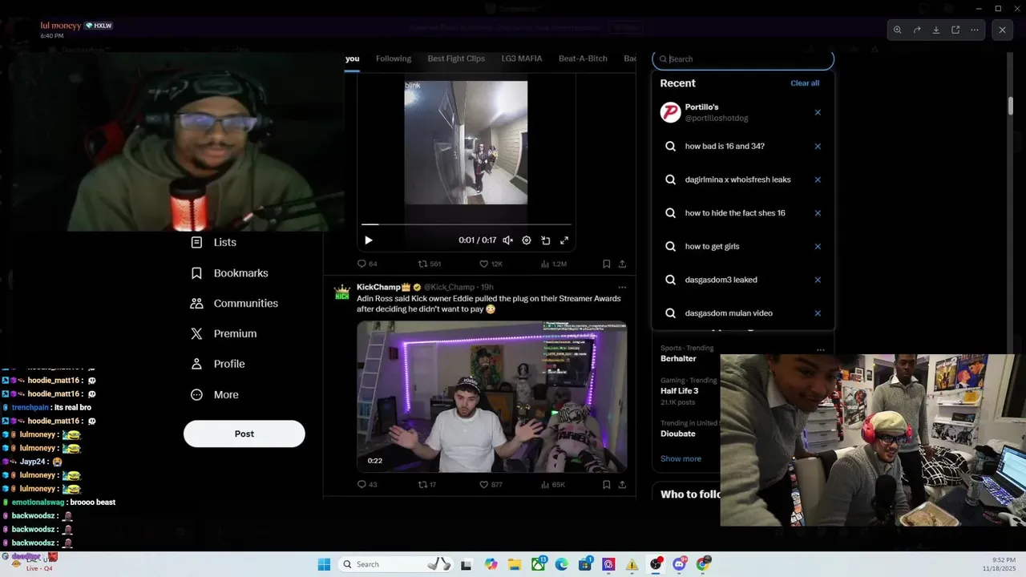Remove 'how to hide the fact' search
Screen dimensions: 1026x577
818,213
